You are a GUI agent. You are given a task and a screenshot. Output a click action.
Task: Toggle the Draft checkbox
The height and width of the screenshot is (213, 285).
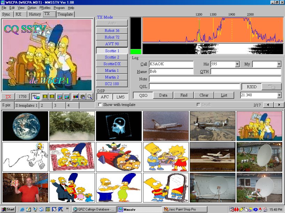tap(198, 105)
